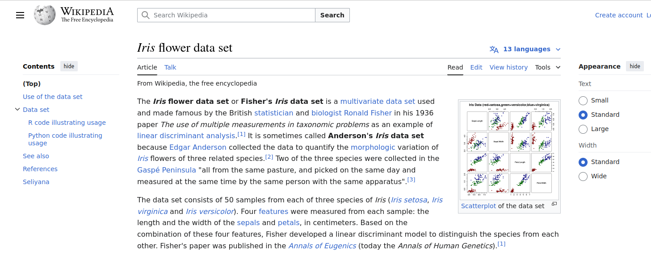Collapse the Data set contents section
Image resolution: width=651 pixels, height=263 pixels.
(17, 109)
